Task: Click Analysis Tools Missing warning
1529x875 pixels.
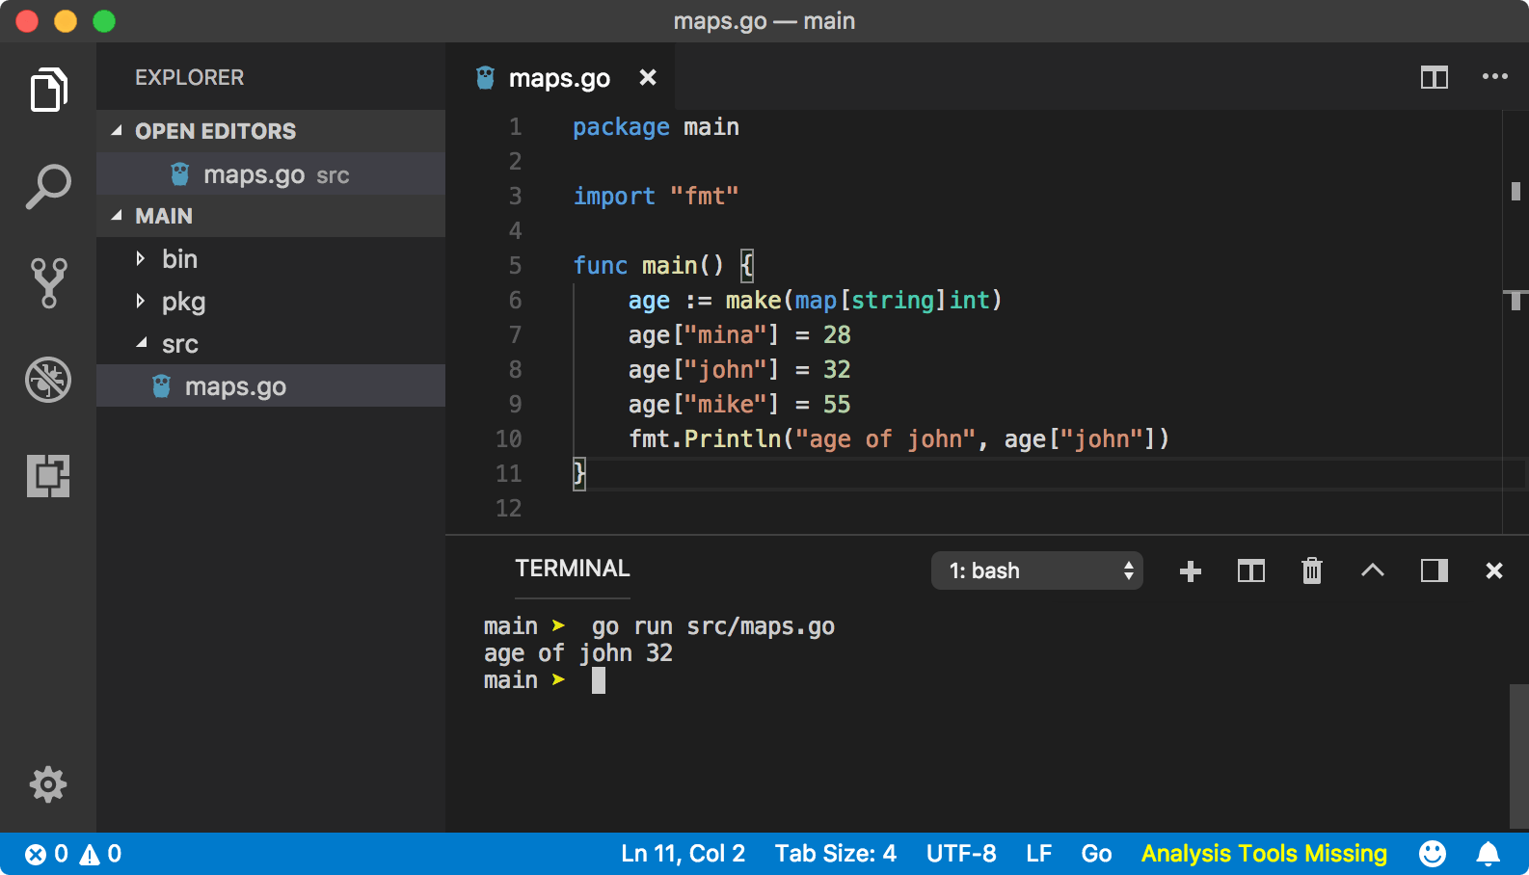Action: [x=1264, y=854]
